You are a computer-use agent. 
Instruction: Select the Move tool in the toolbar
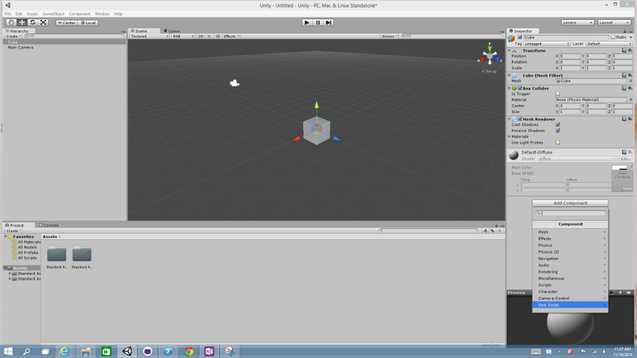click(22, 23)
